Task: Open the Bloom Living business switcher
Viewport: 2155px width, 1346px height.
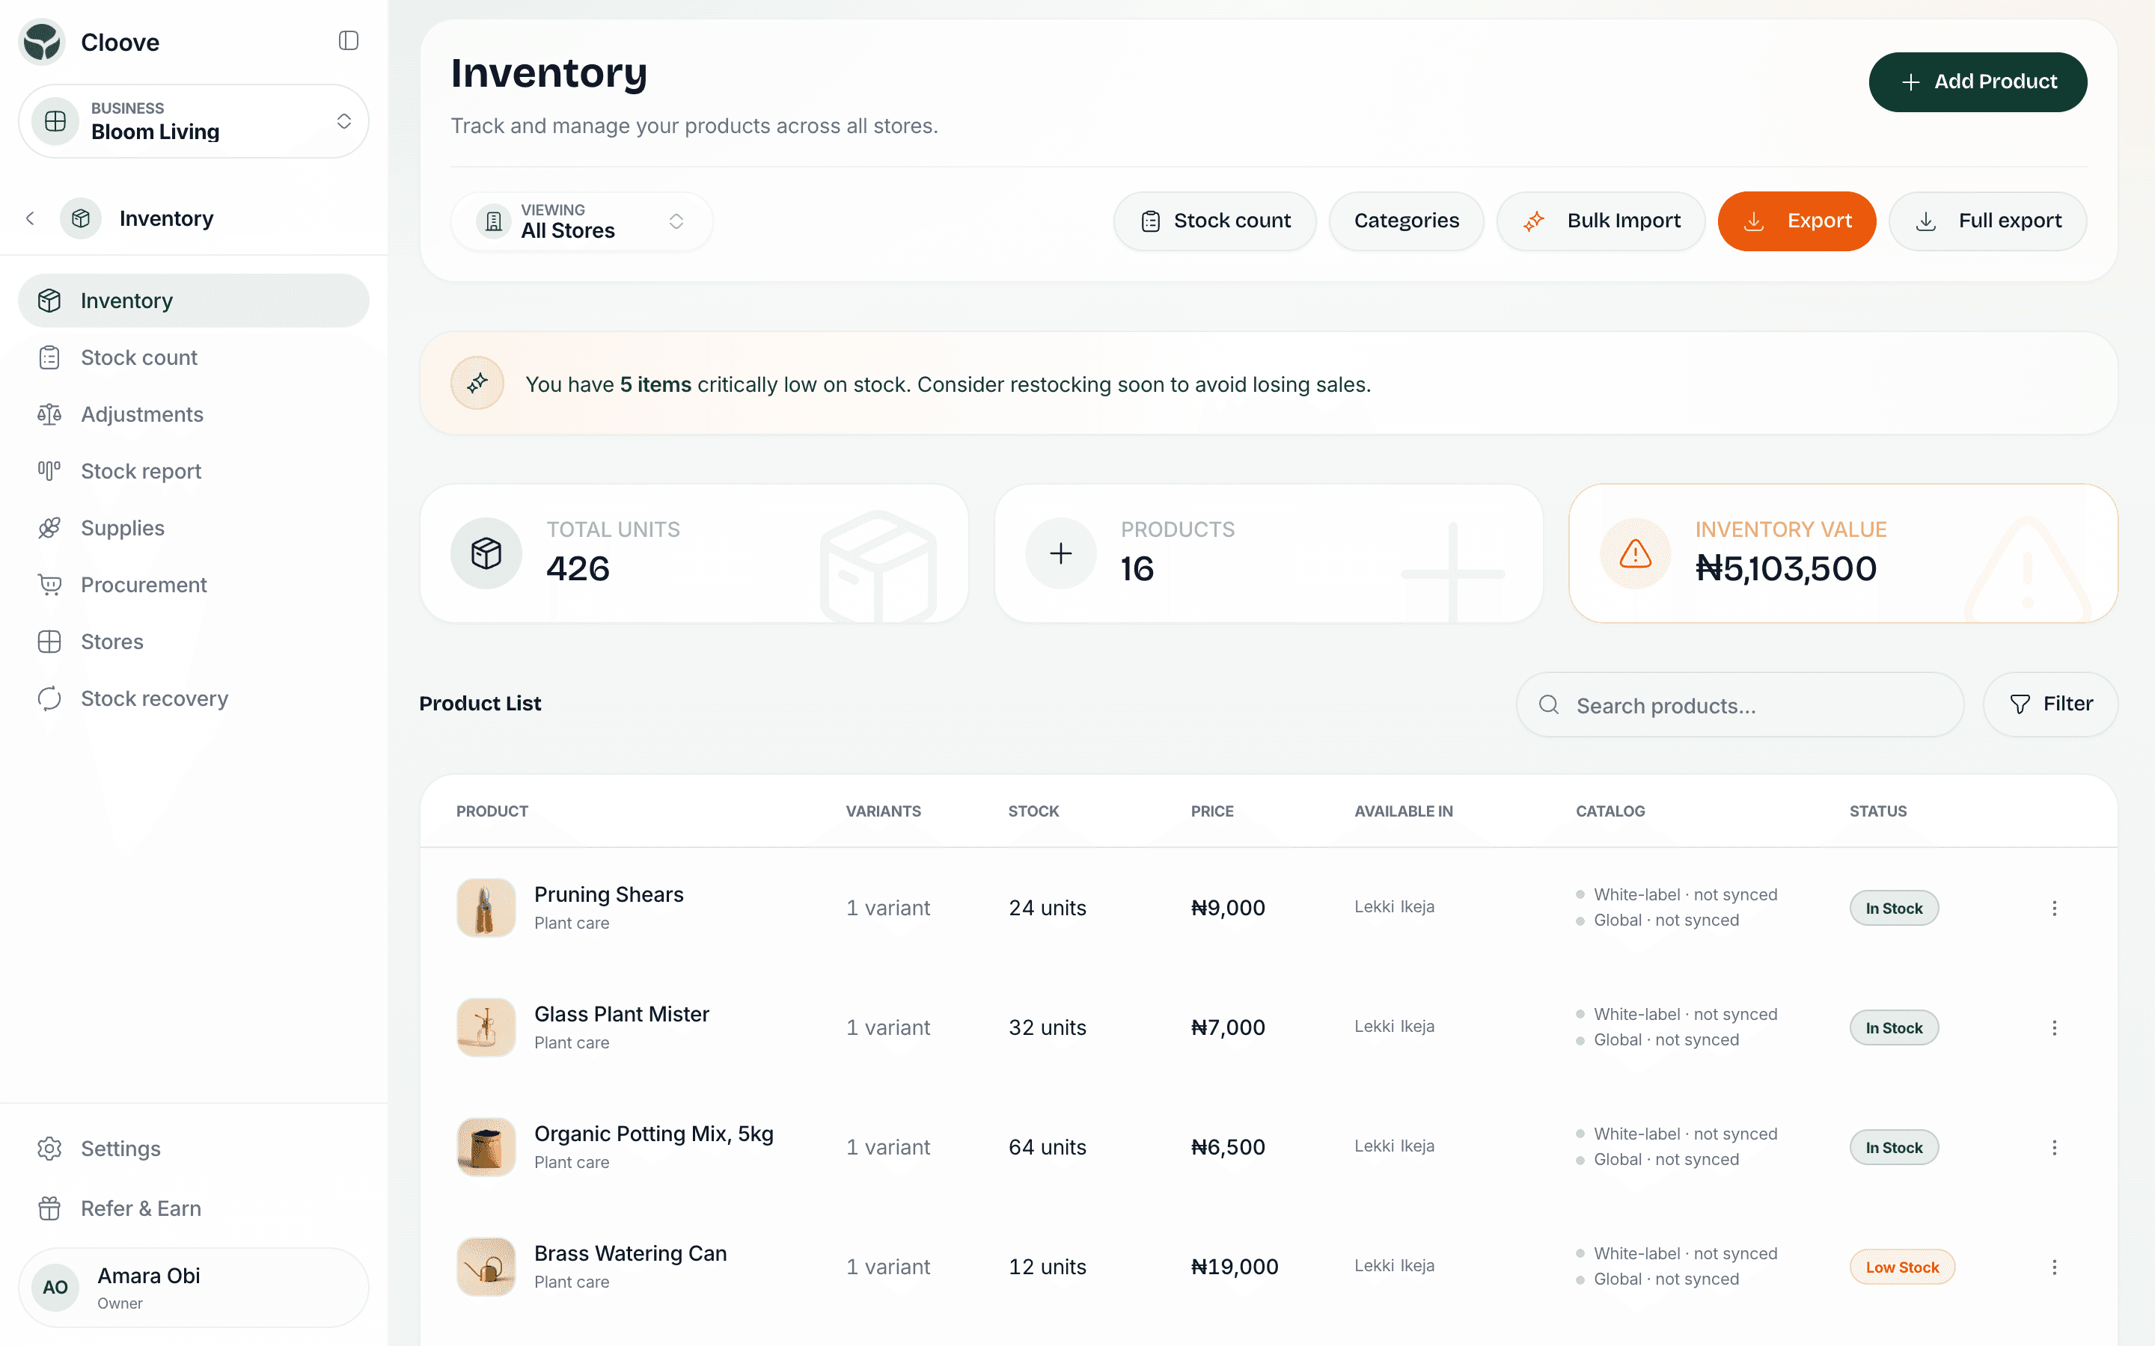Action: click(x=193, y=121)
